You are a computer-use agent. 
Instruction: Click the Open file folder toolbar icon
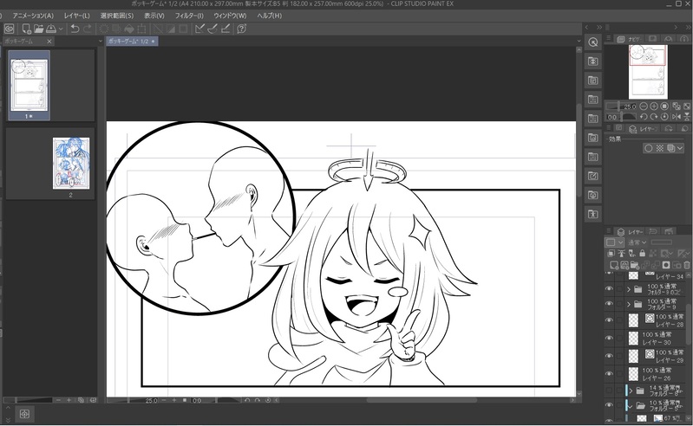point(39,29)
